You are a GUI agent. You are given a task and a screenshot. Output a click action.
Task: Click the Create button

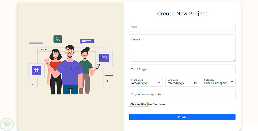point(182,117)
